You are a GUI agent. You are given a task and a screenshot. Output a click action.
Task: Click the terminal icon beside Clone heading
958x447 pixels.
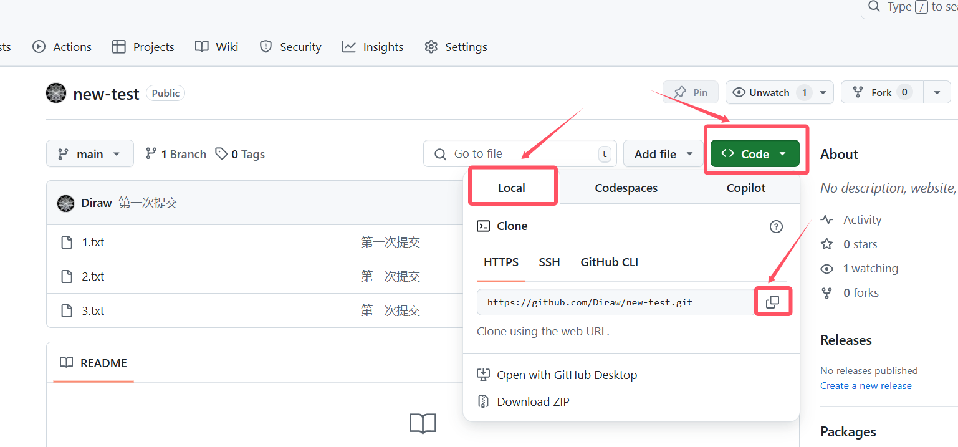point(483,226)
